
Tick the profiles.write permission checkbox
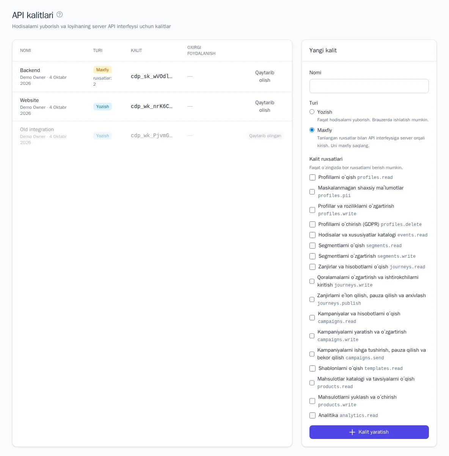click(x=312, y=210)
